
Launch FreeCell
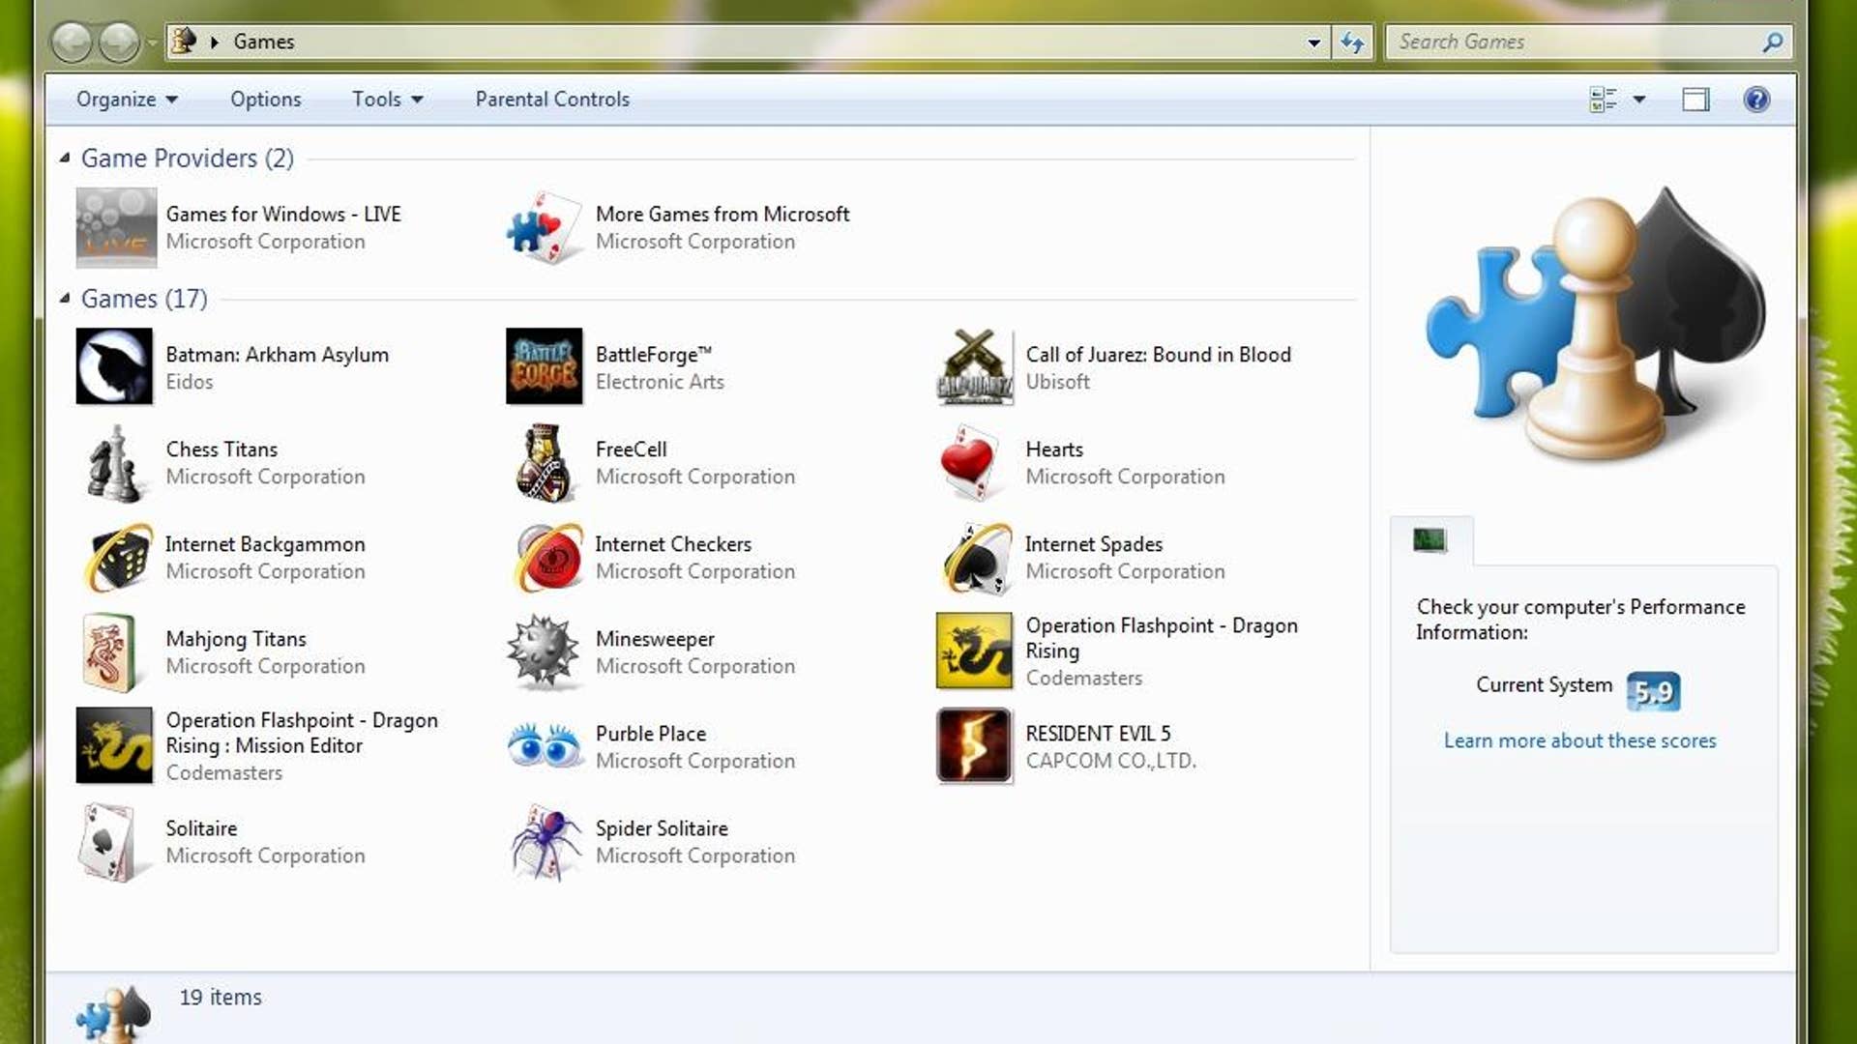[631, 449]
